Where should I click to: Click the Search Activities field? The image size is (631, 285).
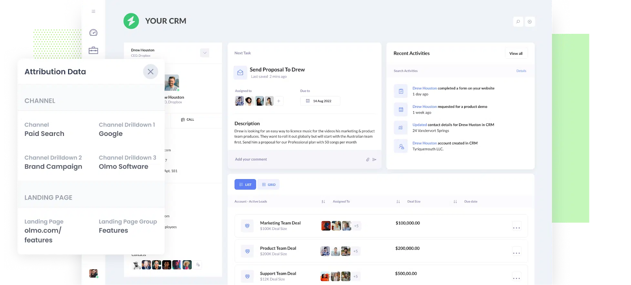(406, 71)
